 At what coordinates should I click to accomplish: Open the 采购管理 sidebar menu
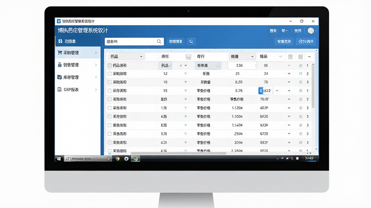tap(78, 53)
